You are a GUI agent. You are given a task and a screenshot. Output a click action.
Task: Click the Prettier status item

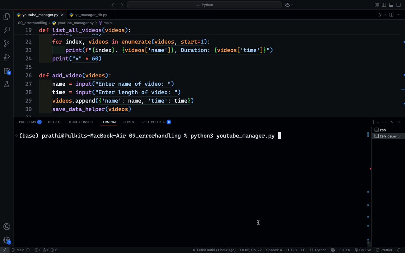(384, 250)
